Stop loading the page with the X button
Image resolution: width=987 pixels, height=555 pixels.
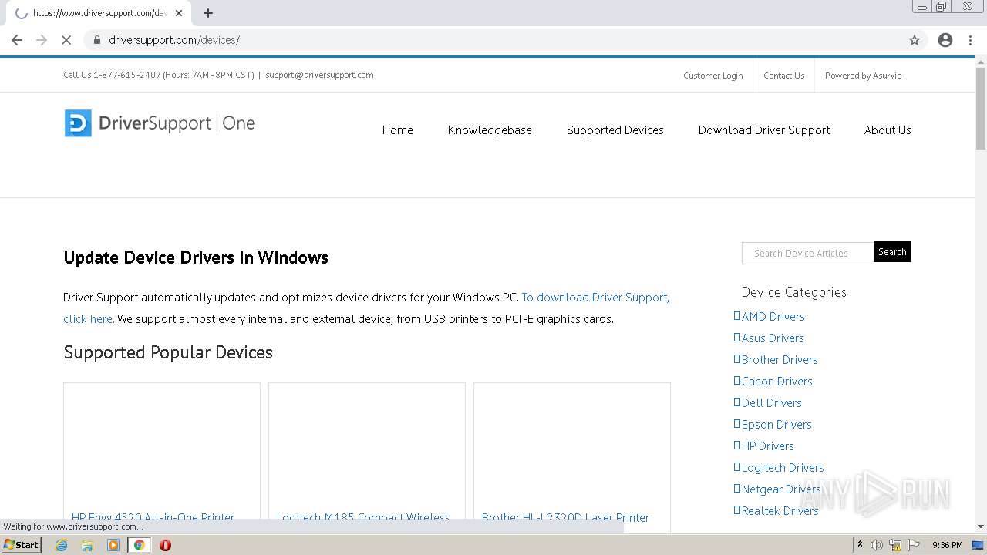pyautogui.click(x=66, y=40)
